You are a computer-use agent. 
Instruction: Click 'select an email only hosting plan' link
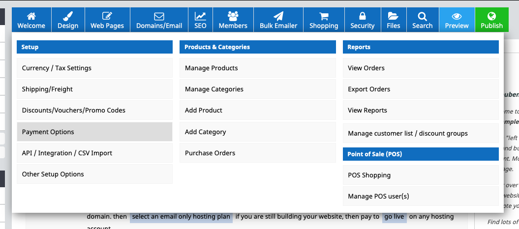pos(181,217)
